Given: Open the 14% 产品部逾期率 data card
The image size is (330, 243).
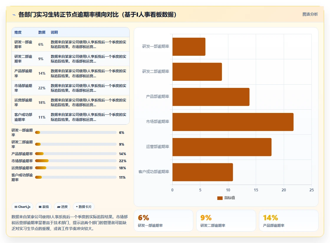Looking at the screenshot, I should tap(288, 221).
